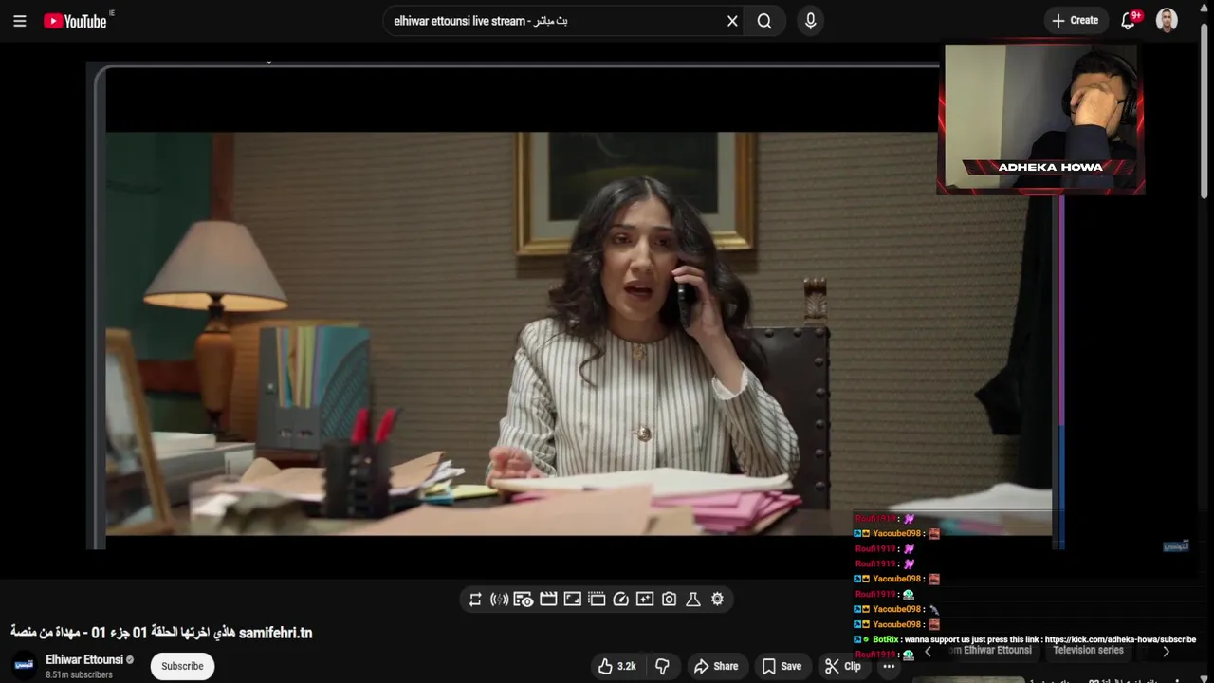Toggle the loop video icon
The height and width of the screenshot is (683, 1214).
click(475, 600)
